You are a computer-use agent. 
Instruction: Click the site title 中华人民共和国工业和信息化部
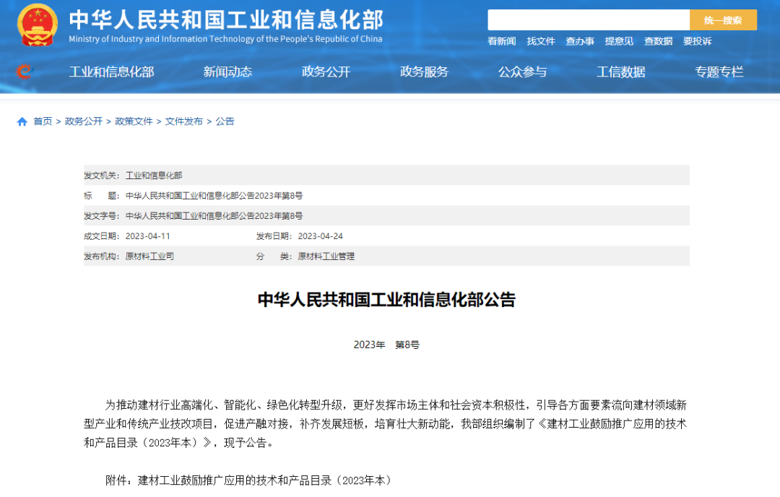pos(226,20)
